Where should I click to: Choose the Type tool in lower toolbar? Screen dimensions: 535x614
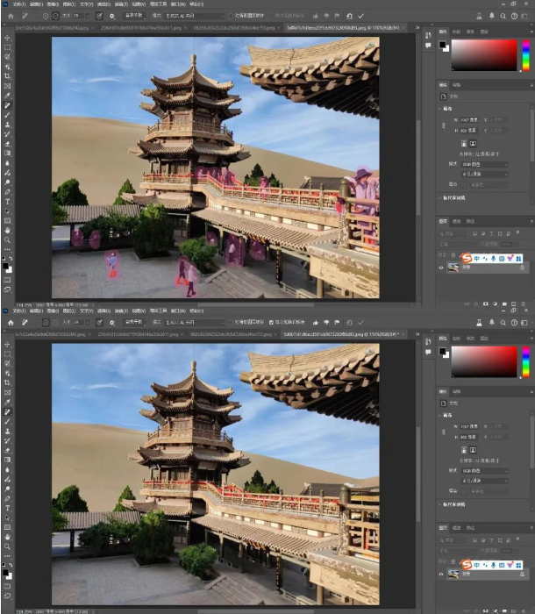click(x=8, y=507)
